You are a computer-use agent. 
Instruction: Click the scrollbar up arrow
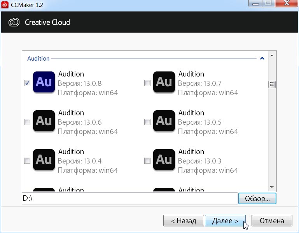tap(272, 56)
